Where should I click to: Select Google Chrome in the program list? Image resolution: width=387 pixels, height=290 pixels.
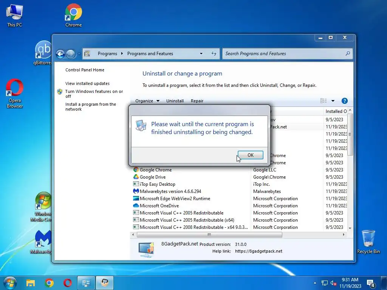[x=155, y=170]
